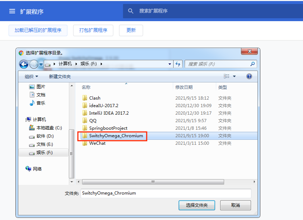Go back with the blue back arrow

(x=24, y=64)
